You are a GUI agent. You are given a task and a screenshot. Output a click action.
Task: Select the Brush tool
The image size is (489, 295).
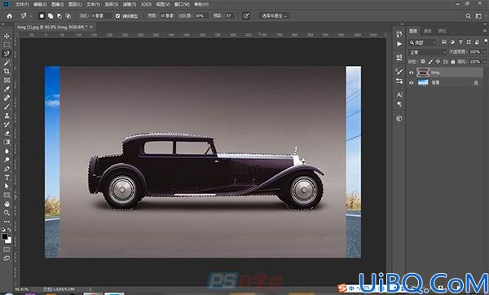[x=7, y=107]
